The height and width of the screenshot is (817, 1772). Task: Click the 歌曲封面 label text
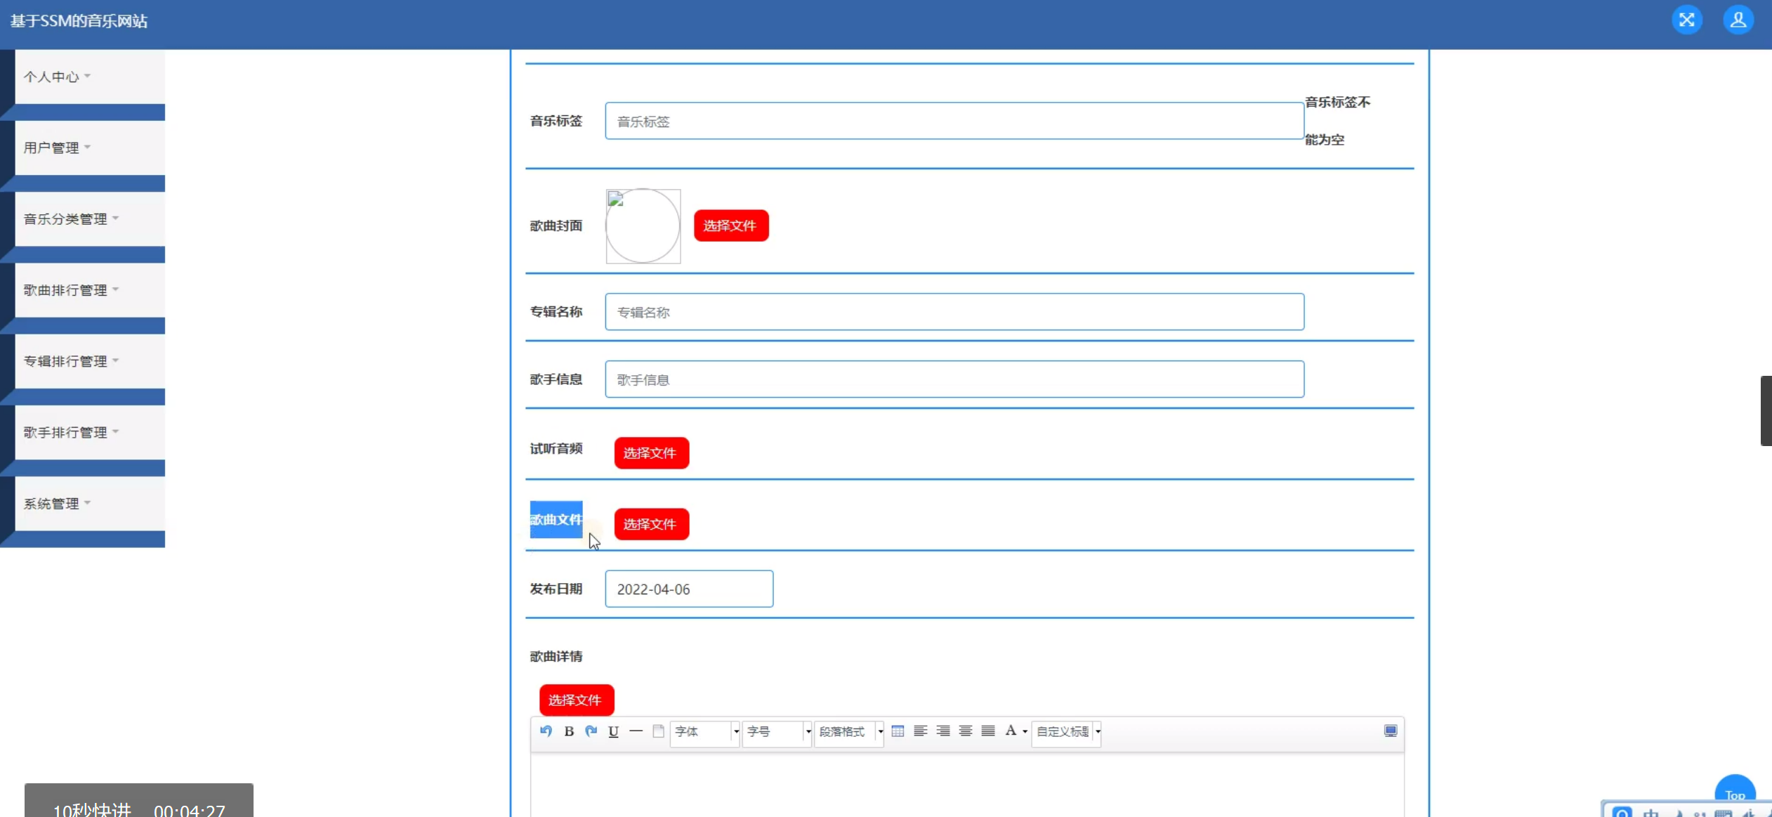[x=556, y=226]
